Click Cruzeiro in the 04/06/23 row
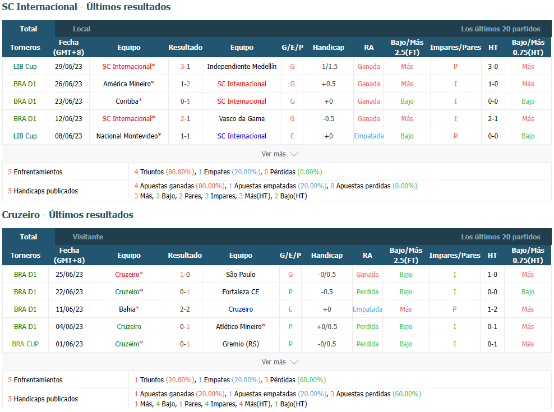Image resolution: width=554 pixels, height=412 pixels. click(129, 326)
